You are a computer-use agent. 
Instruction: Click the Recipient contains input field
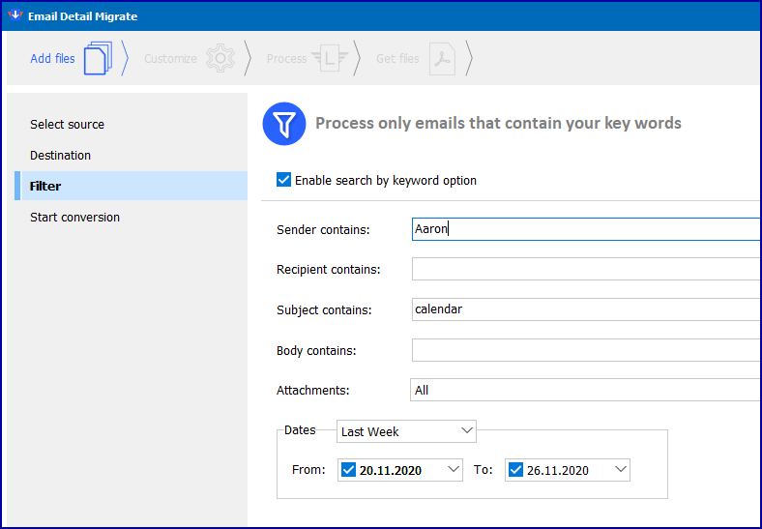tap(586, 269)
